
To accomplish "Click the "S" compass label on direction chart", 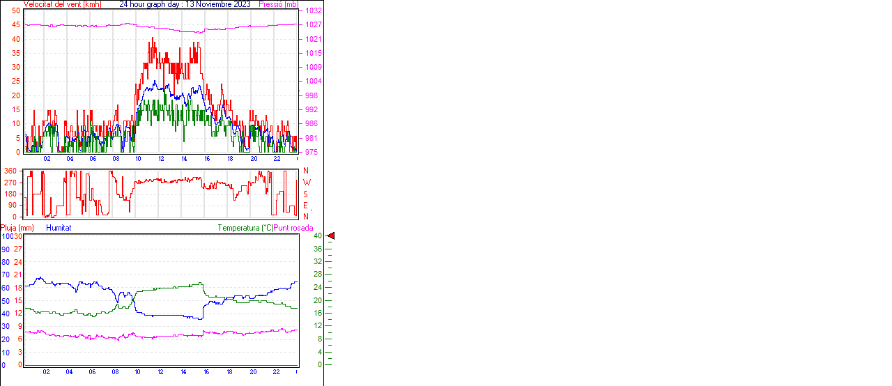I will tap(306, 194).
